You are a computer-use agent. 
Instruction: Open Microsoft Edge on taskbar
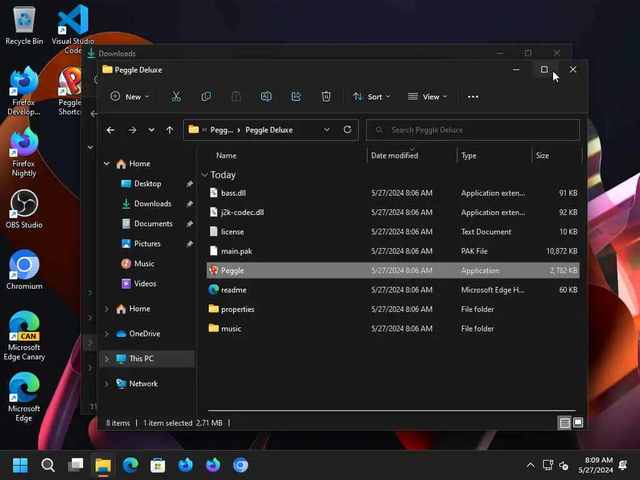click(x=130, y=465)
